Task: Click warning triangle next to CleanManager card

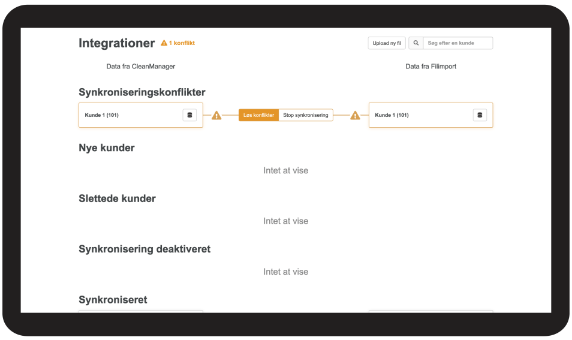Action: click(216, 115)
